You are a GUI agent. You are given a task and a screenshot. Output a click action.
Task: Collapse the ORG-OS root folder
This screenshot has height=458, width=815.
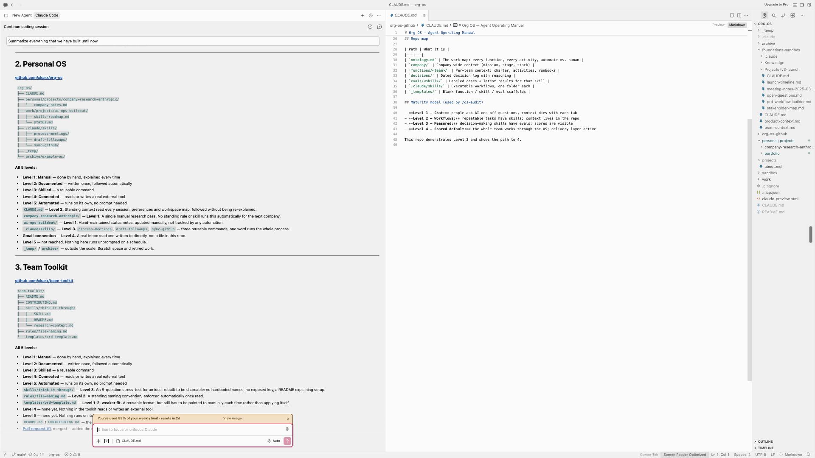[784, 24]
